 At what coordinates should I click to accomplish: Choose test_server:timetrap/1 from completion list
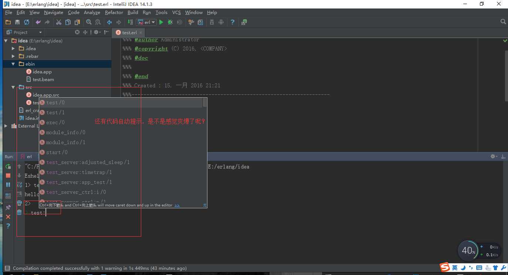(79, 172)
